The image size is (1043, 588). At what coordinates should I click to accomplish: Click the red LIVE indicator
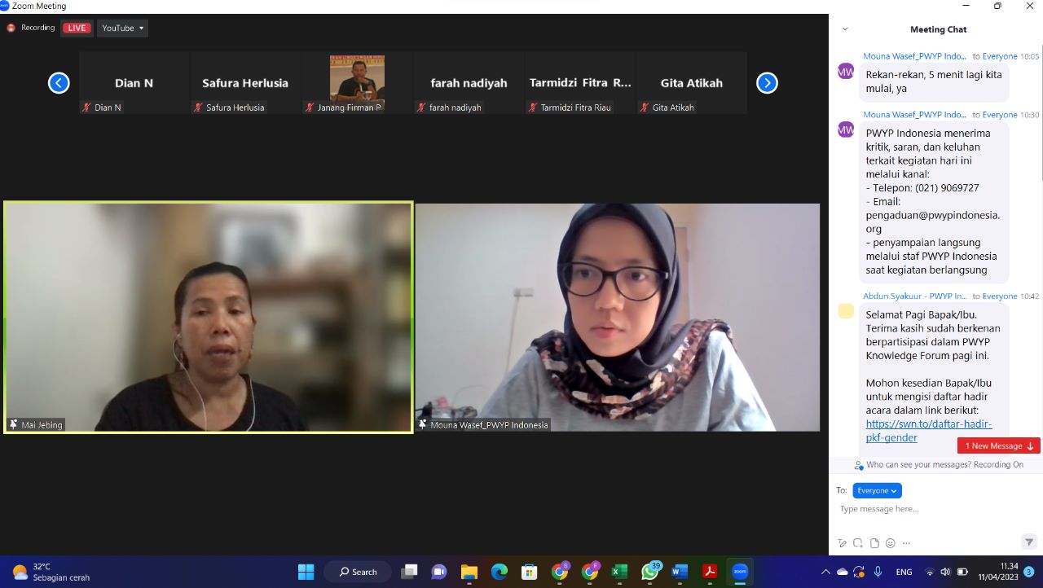[77, 29]
